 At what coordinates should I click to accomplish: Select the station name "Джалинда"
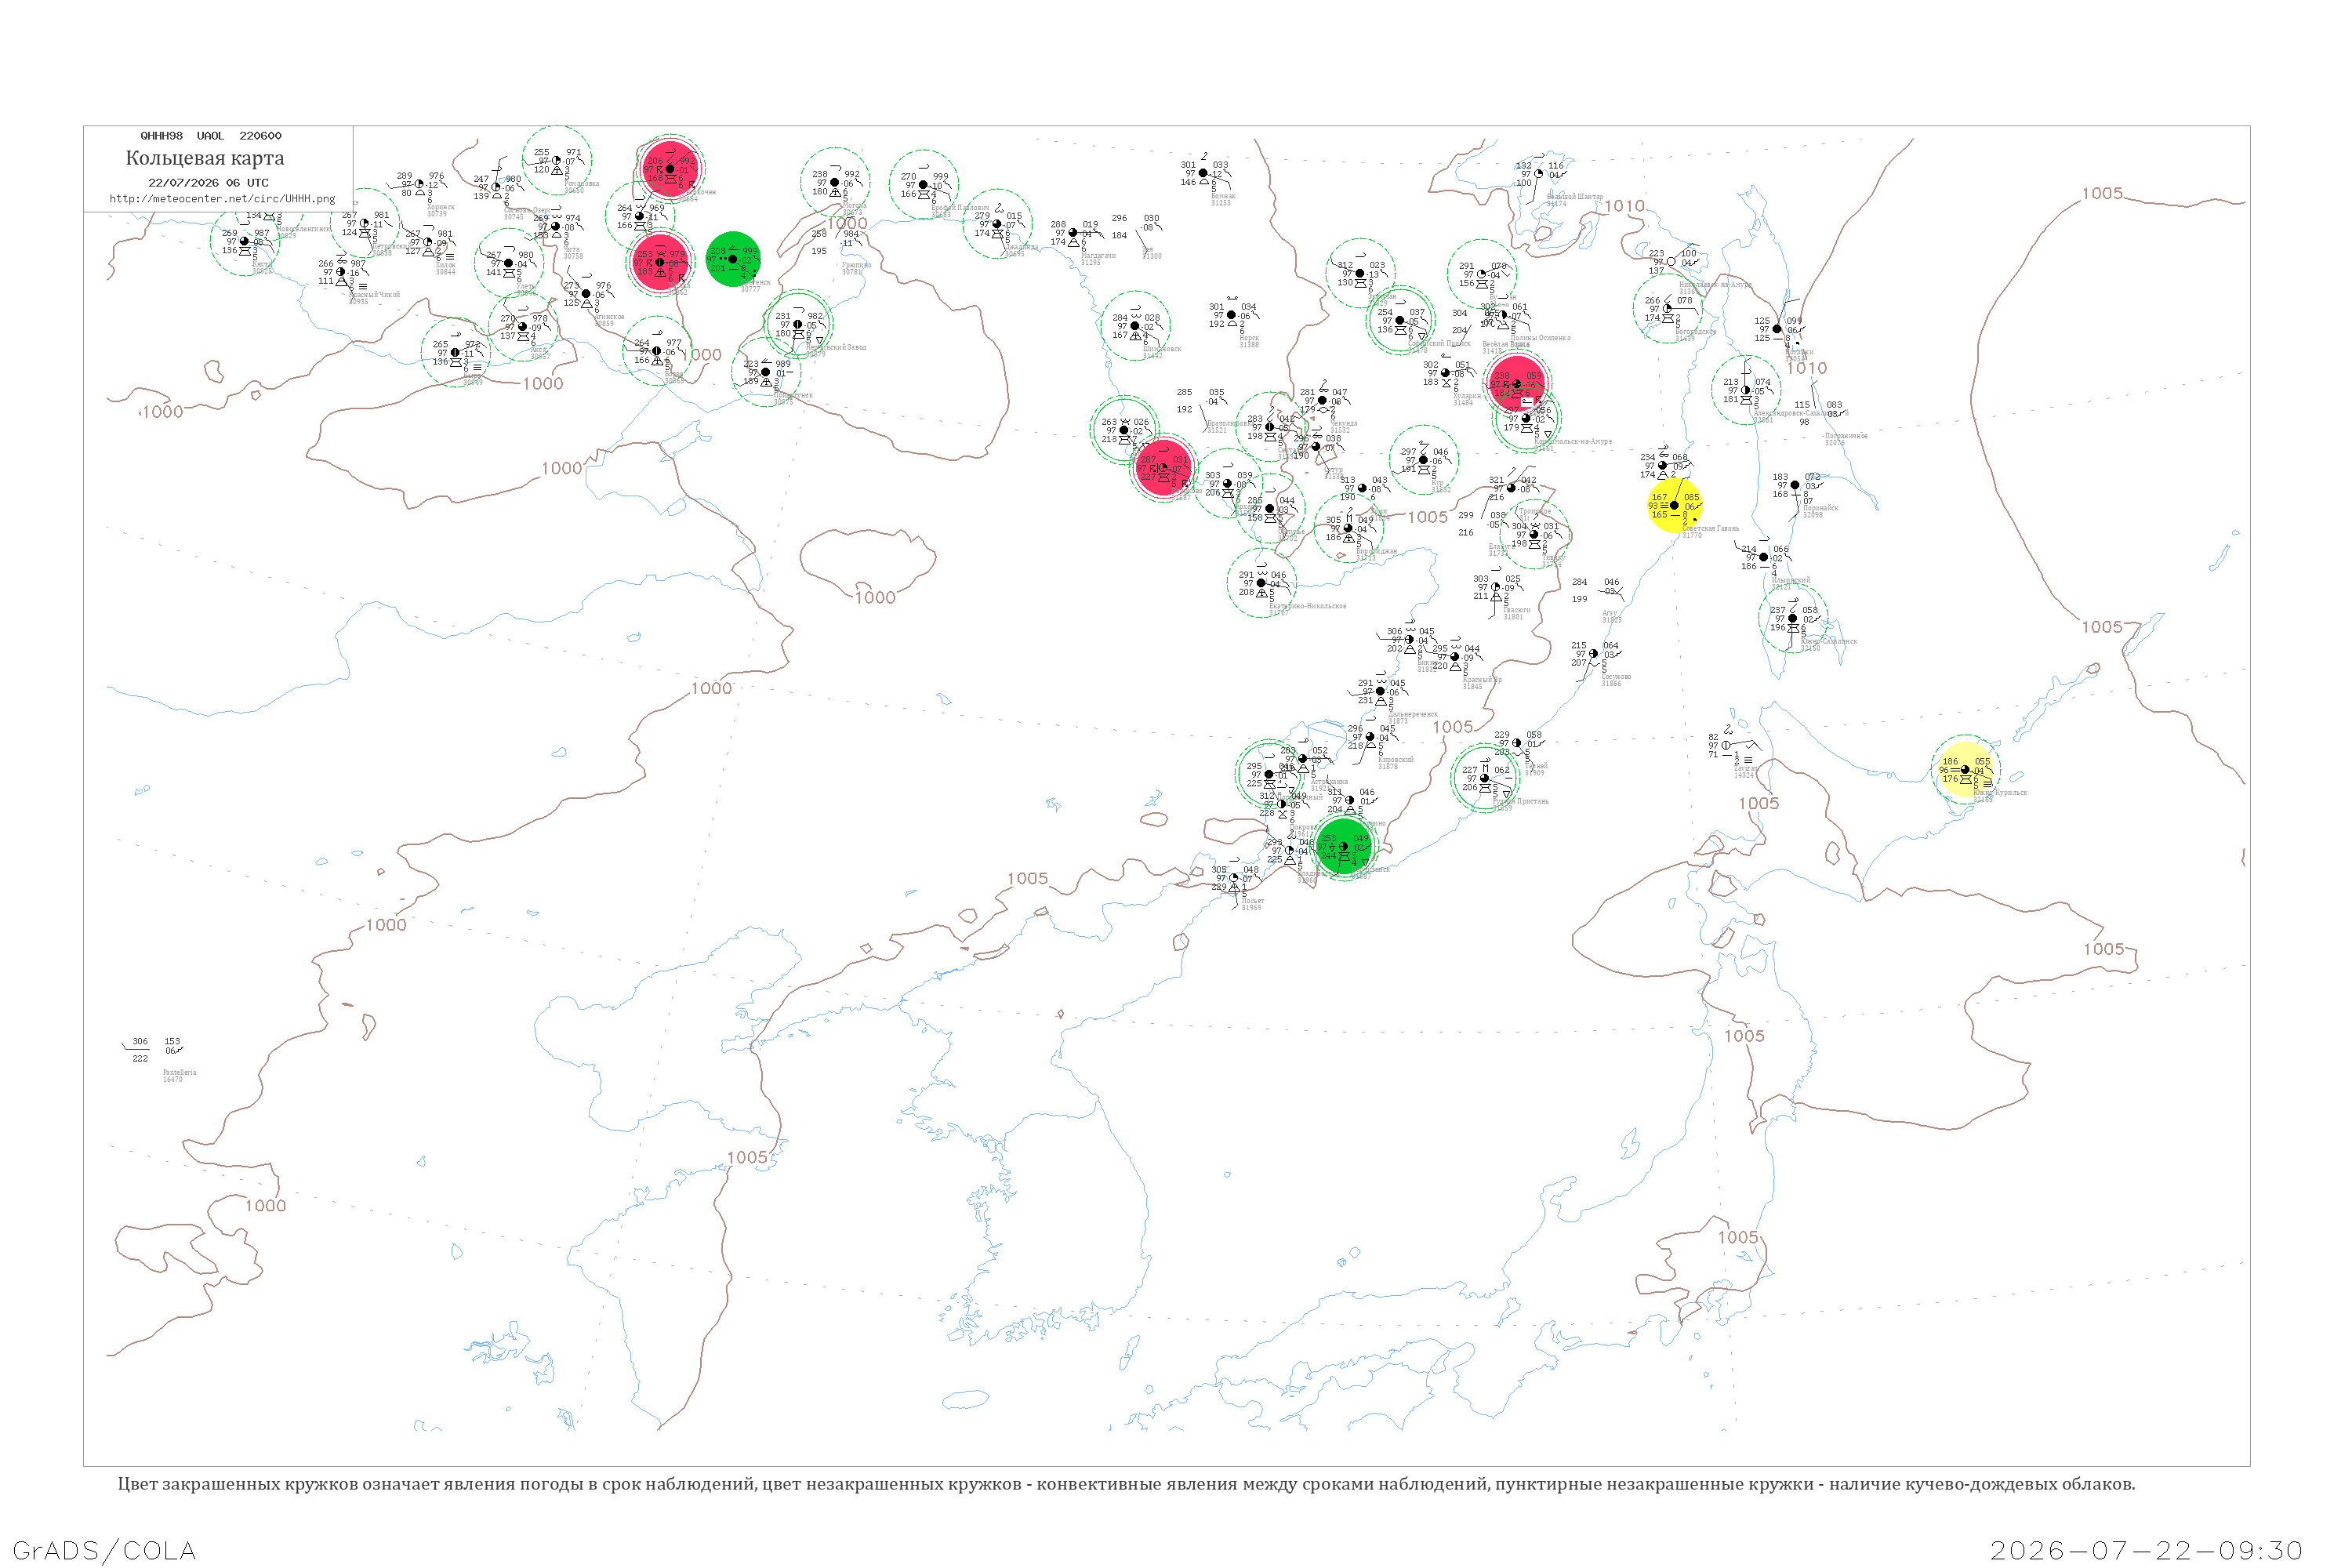[x=1021, y=247]
